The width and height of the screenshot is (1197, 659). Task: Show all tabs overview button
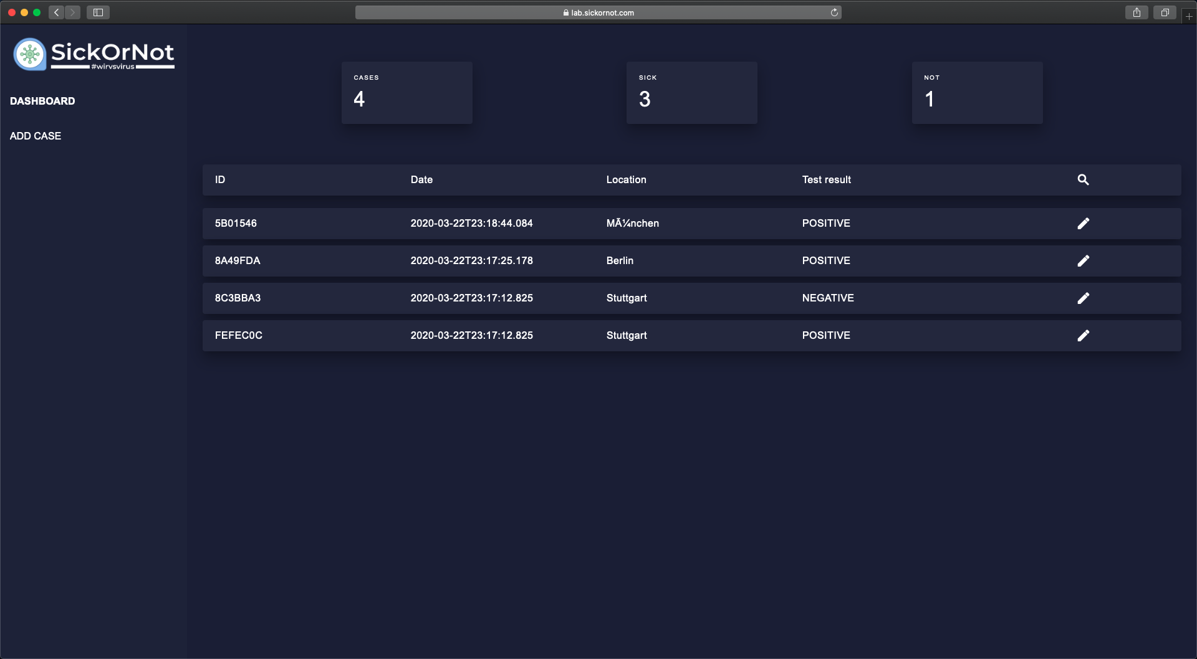(x=1165, y=12)
